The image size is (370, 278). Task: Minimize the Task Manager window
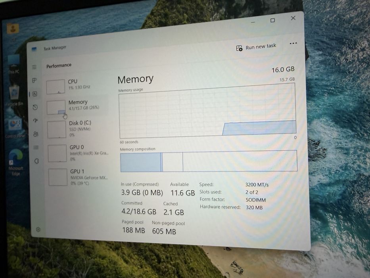tap(253, 22)
